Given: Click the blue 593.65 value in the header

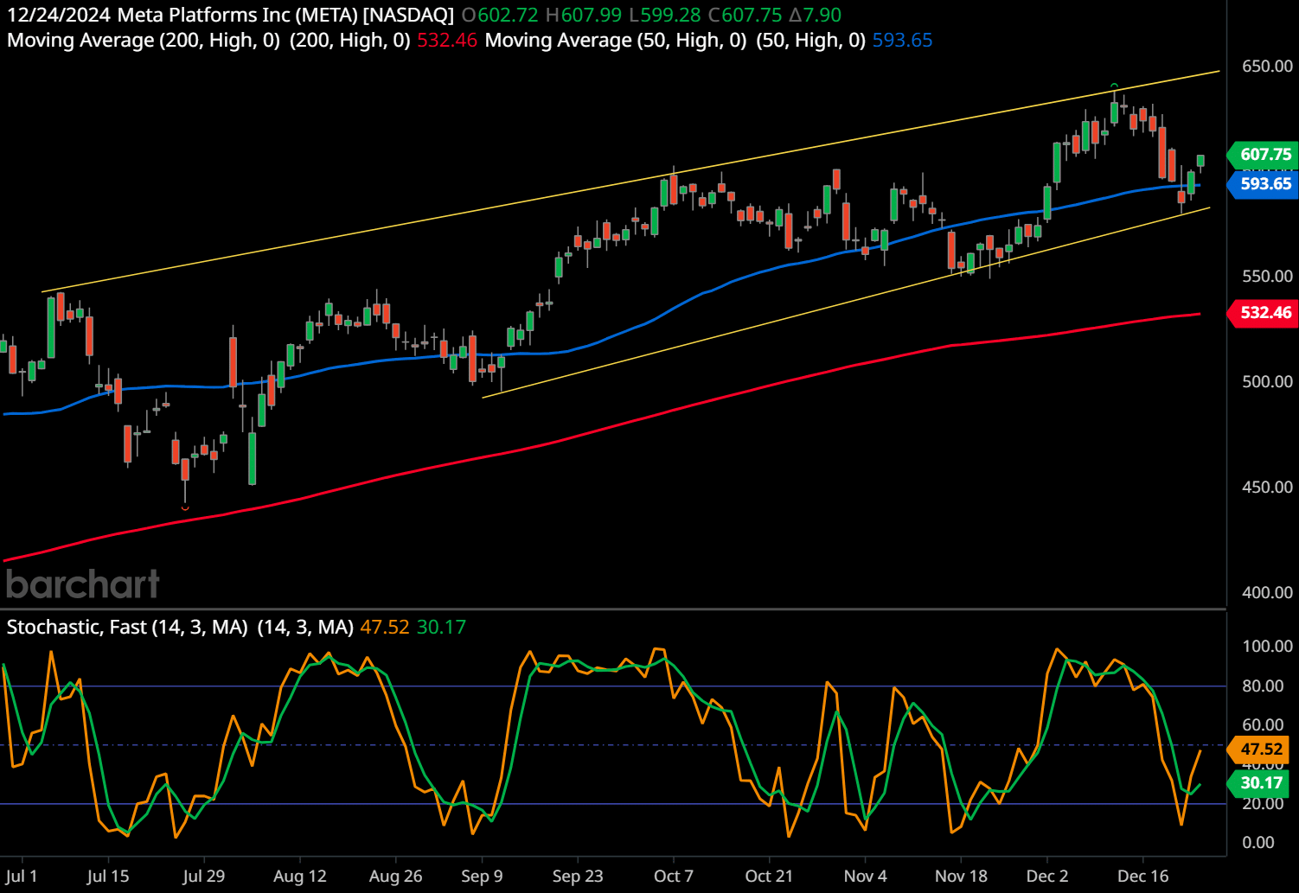Looking at the screenshot, I should pos(902,40).
